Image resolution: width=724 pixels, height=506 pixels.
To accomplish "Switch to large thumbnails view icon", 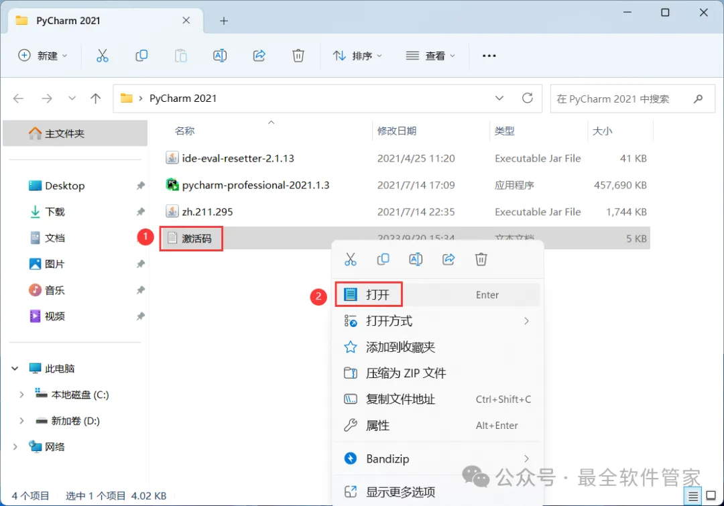I will [711, 497].
